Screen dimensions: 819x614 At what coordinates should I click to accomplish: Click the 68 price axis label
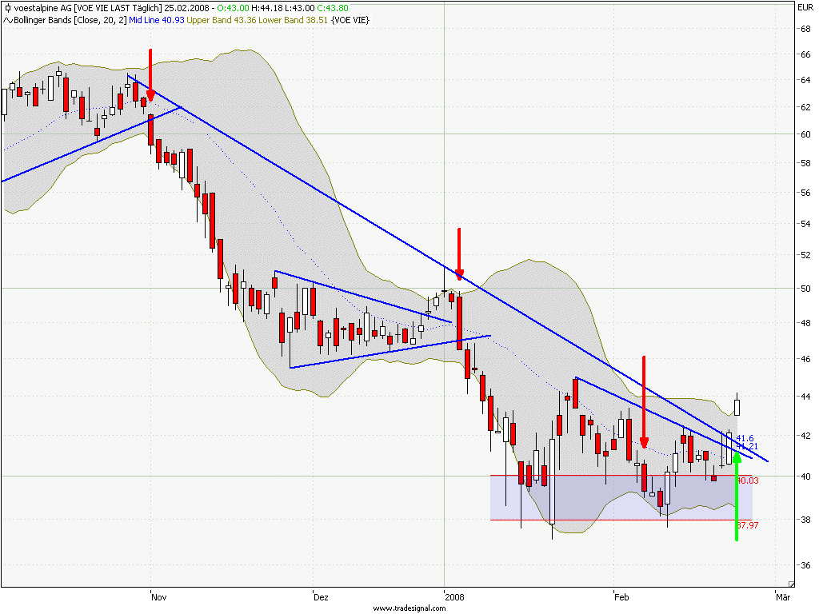[805, 29]
